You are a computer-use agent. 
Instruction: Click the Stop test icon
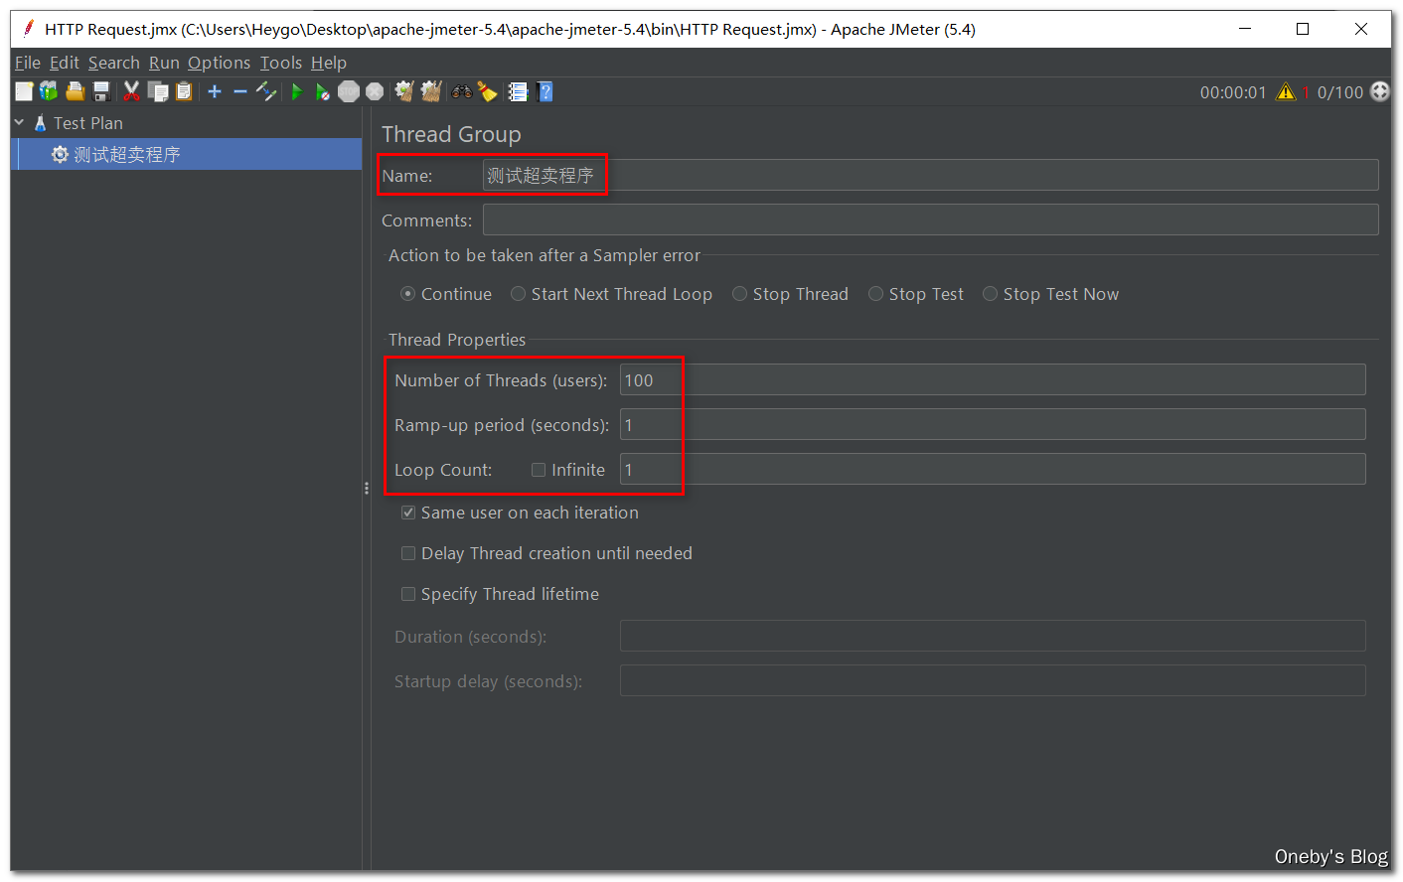tap(349, 91)
